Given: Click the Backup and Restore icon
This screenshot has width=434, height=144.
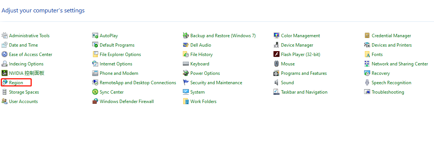Looking at the screenshot, I should coord(186,35).
